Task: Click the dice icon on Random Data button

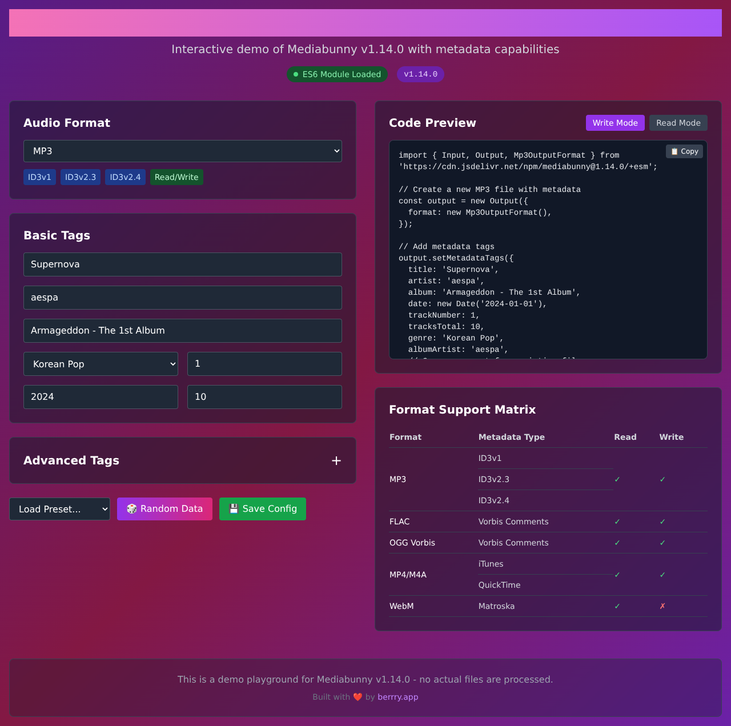Action: [131, 508]
